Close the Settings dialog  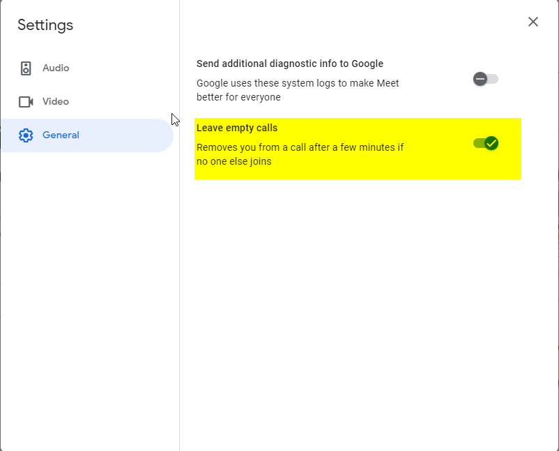coord(533,22)
